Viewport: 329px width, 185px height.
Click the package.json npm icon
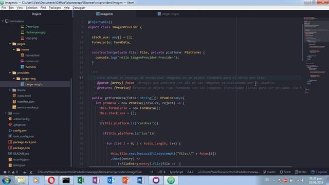tap(10, 147)
